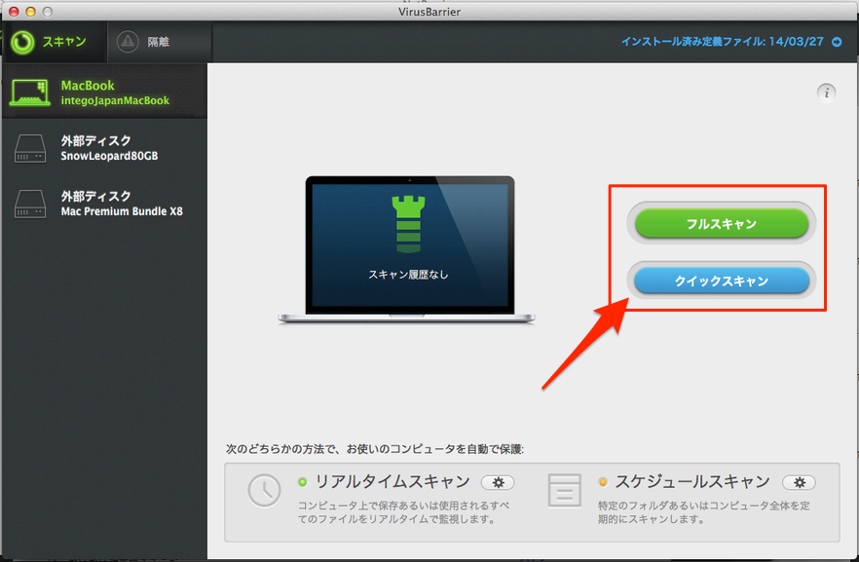Viewport: 859px width, 562px height.
Task: Click the VirusBarrier window title
Action: (429, 12)
